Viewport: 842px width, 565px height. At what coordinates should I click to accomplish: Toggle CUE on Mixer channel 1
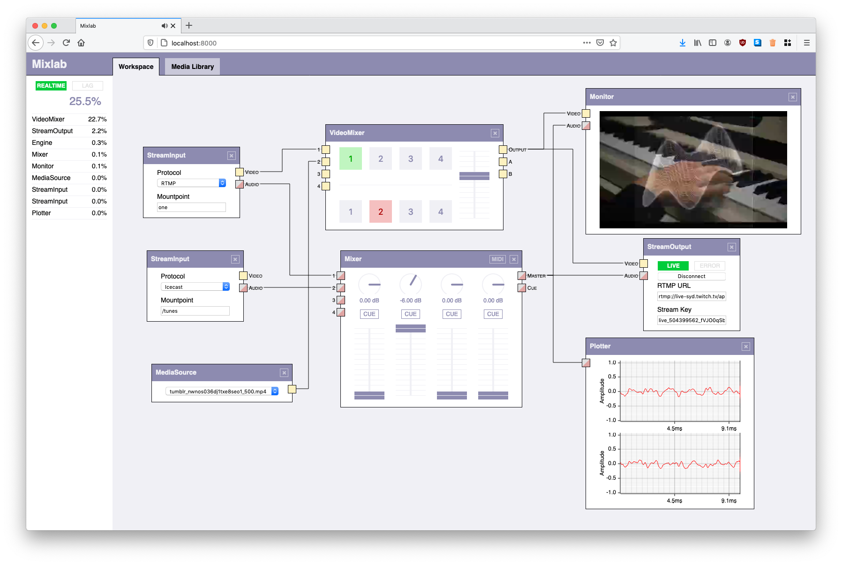[369, 314]
